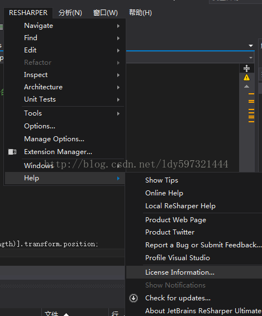Open the Edit submenu
Image resolution: width=262 pixels, height=316 pixels.
65,50
